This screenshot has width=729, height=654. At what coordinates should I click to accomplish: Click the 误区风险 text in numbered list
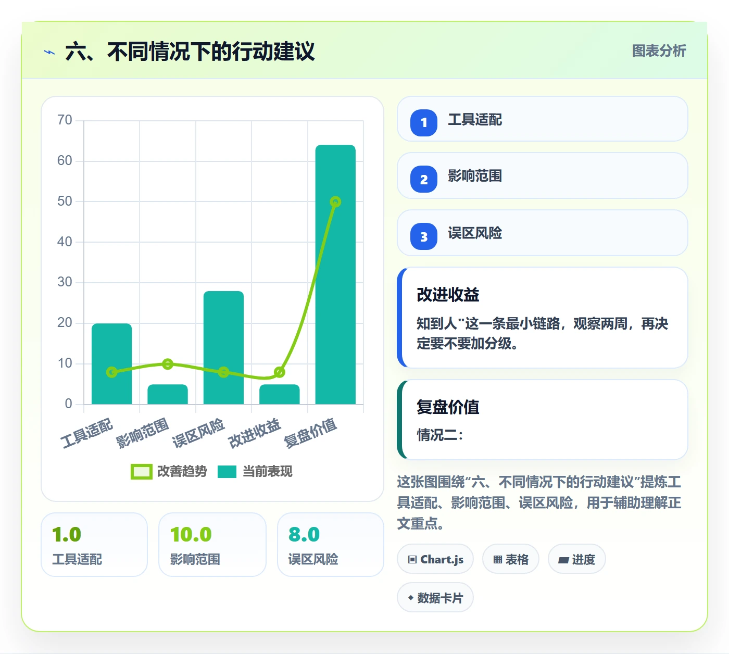[x=475, y=233]
